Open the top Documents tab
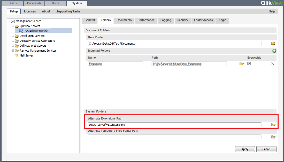This screenshot has height=162, width=284. pyautogui.click(x=34, y=3)
